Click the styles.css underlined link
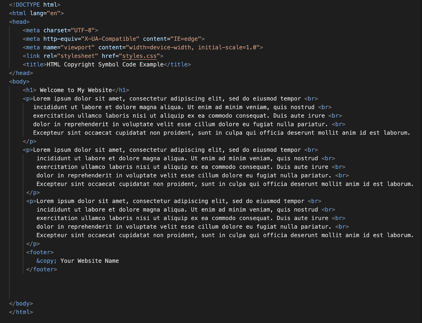The width and height of the screenshot is (422, 323). pos(139,56)
